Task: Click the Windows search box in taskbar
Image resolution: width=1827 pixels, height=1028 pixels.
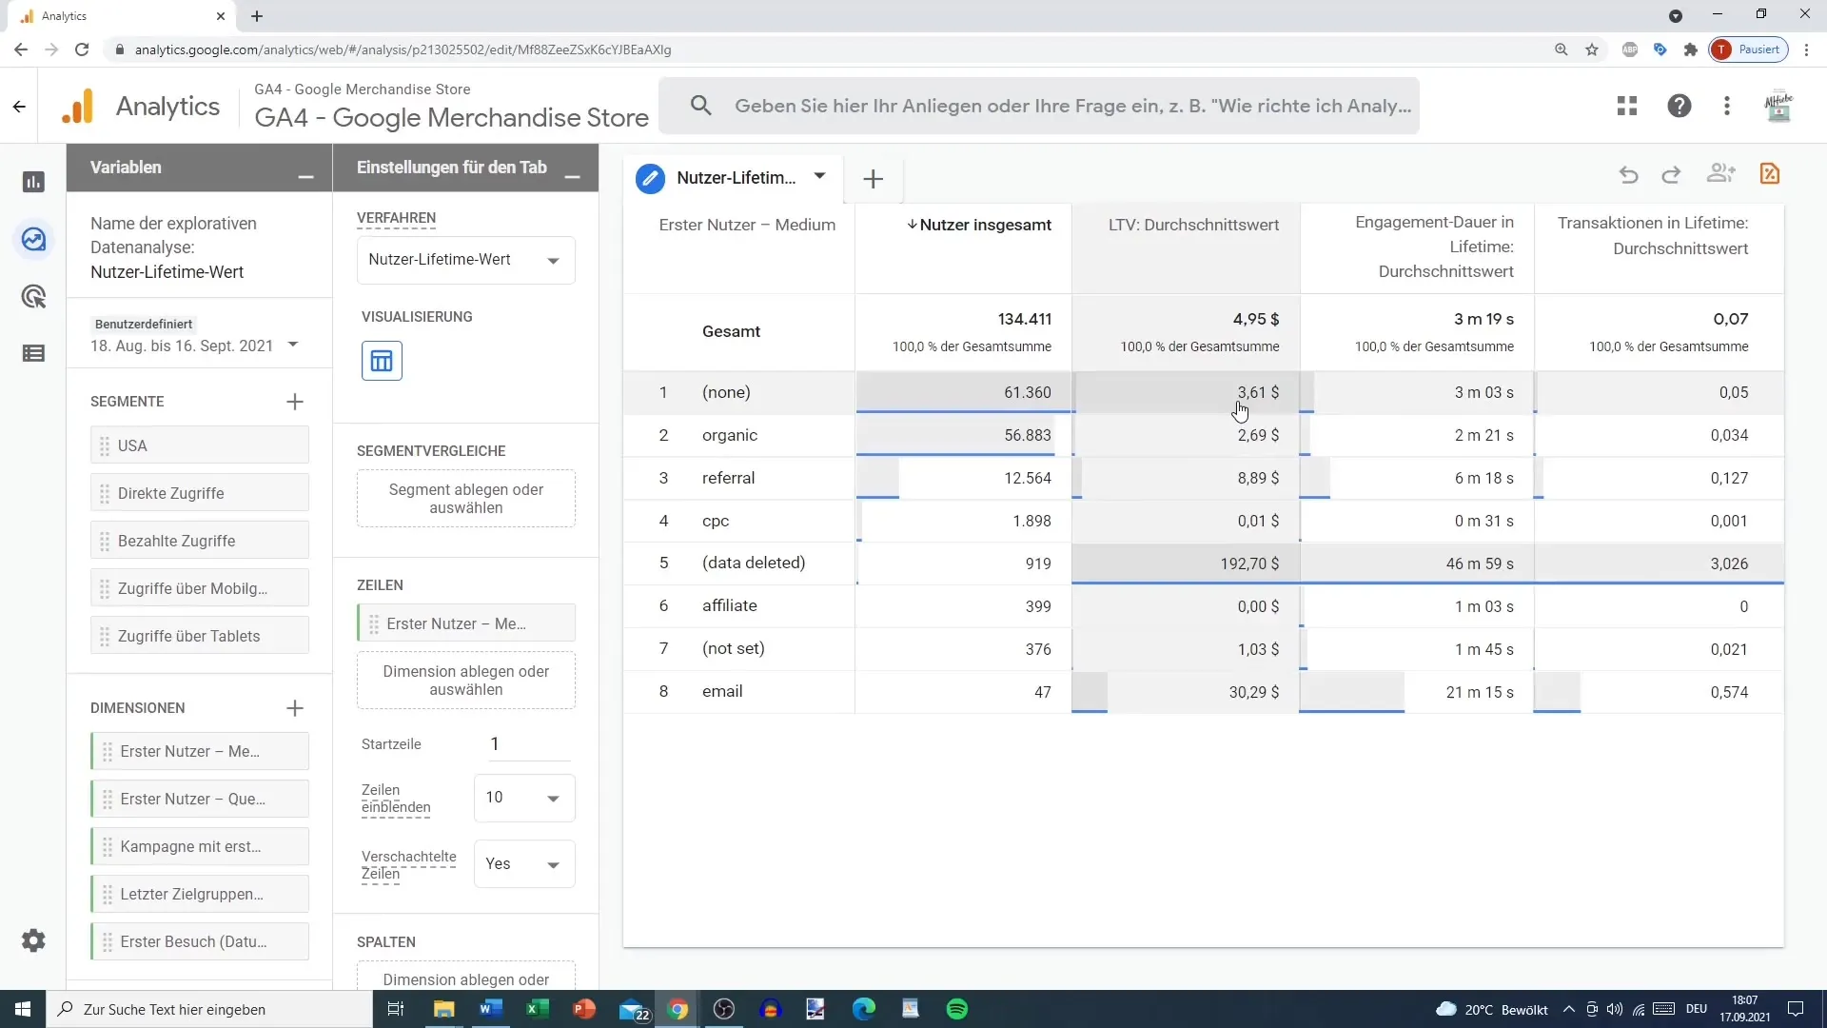Action: [209, 1009]
